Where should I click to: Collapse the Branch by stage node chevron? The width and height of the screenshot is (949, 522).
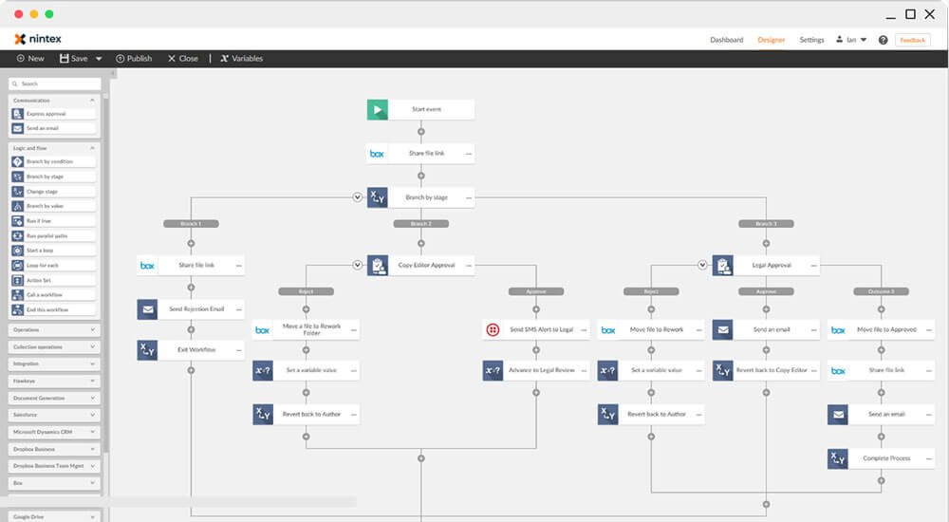click(358, 197)
